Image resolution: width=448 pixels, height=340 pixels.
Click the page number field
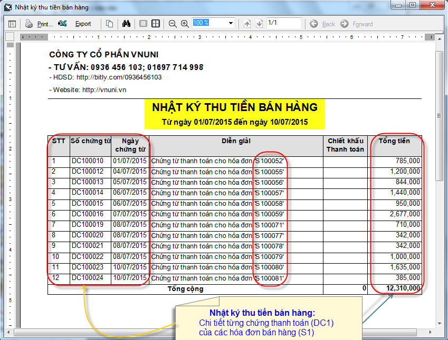pyautogui.click(x=283, y=23)
